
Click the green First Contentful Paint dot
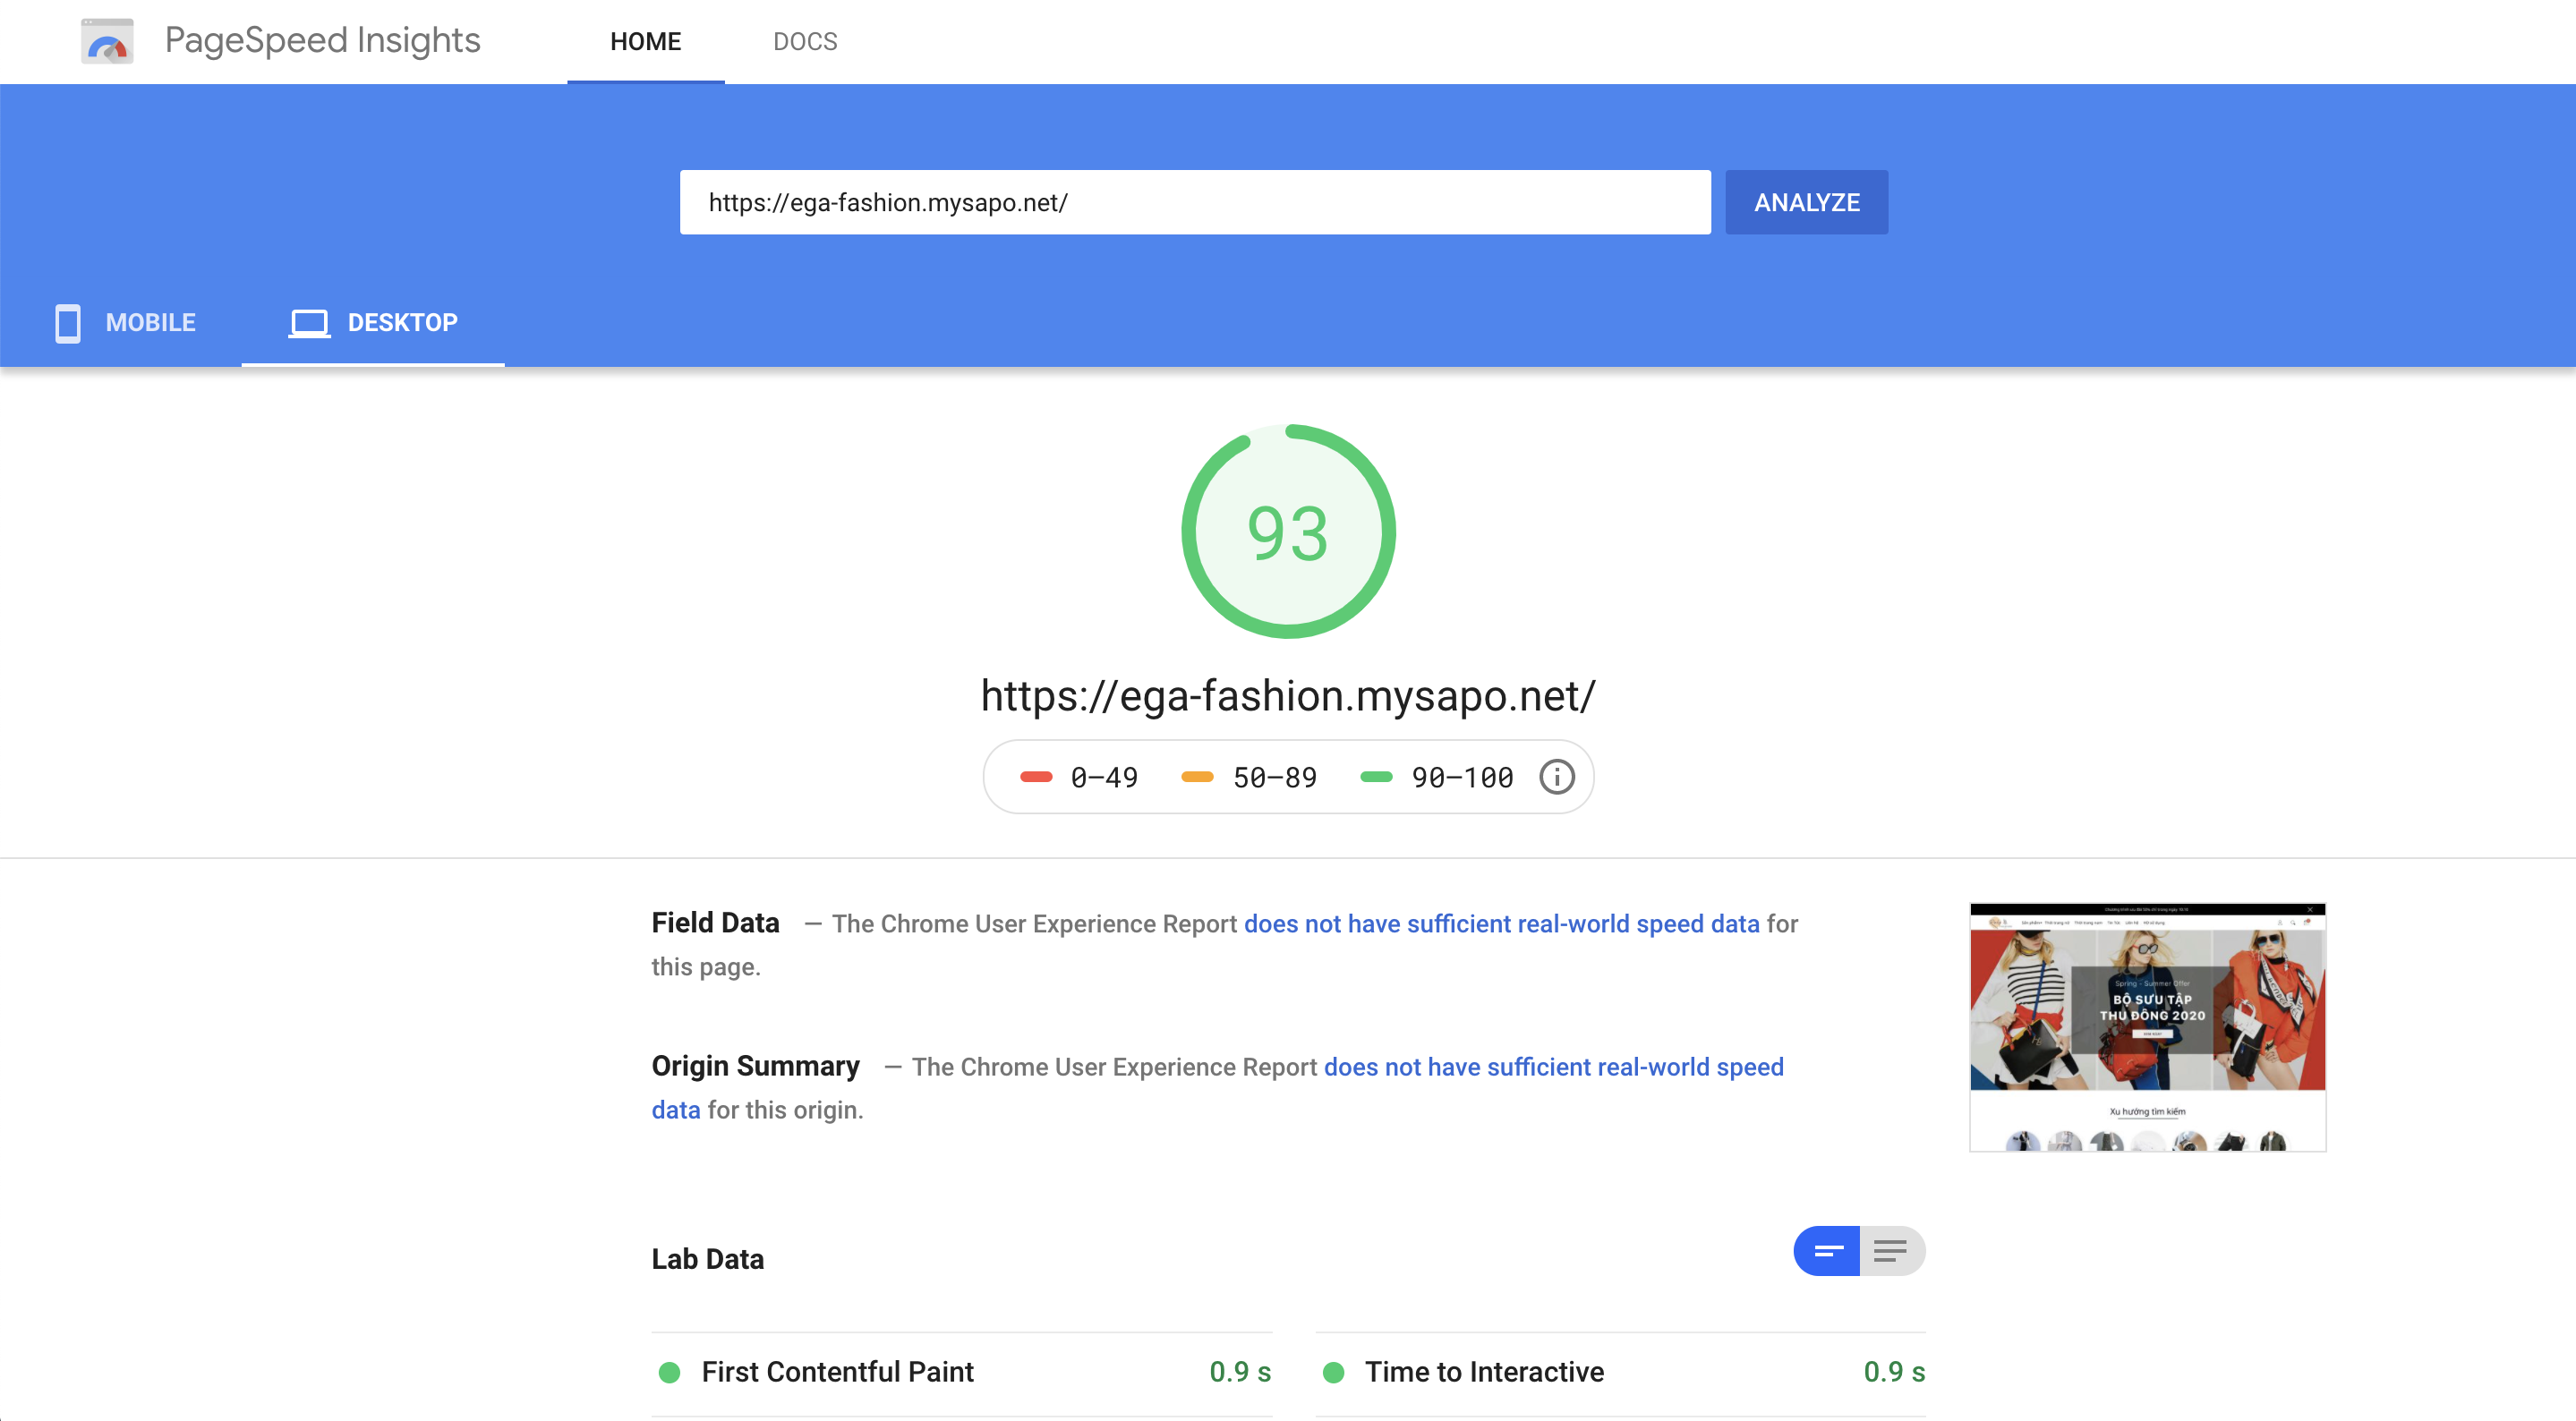669,1372
